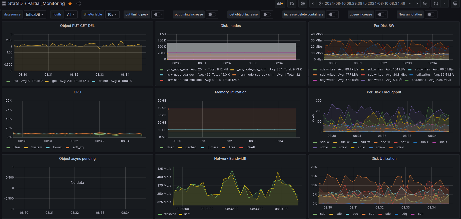
Task: Enable the put timing peak annotation
Action: [157, 14]
